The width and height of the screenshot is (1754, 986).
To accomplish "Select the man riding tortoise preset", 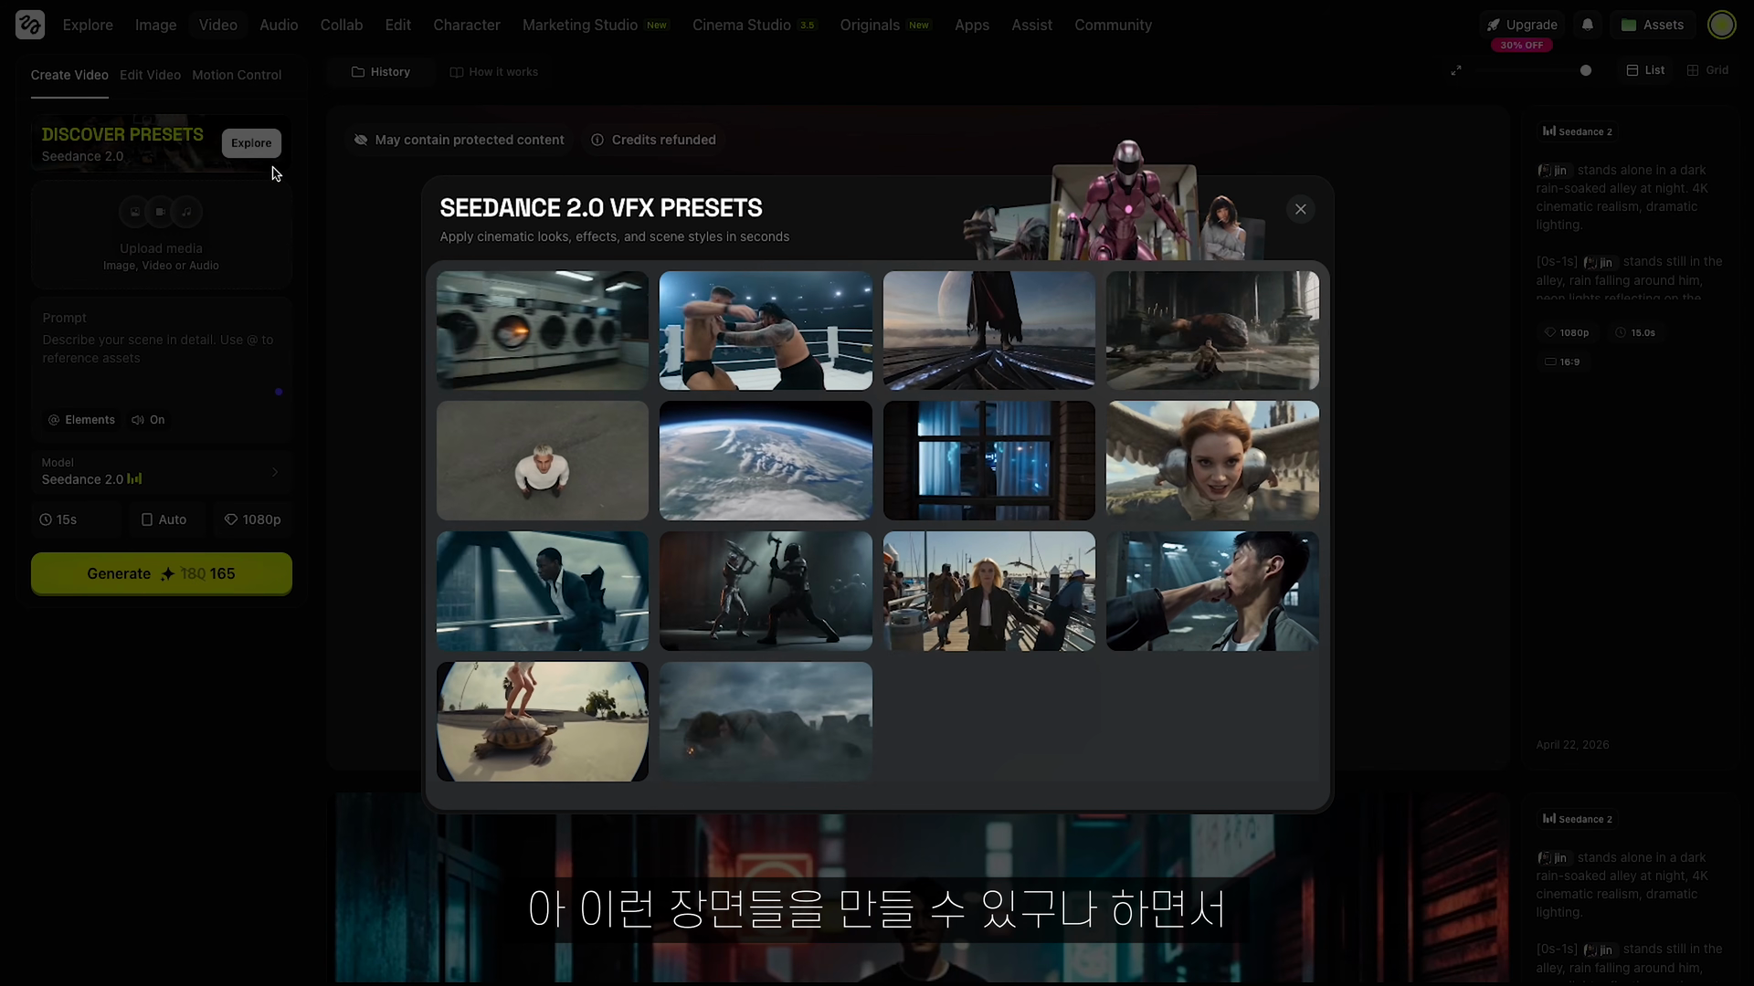I will (543, 721).
